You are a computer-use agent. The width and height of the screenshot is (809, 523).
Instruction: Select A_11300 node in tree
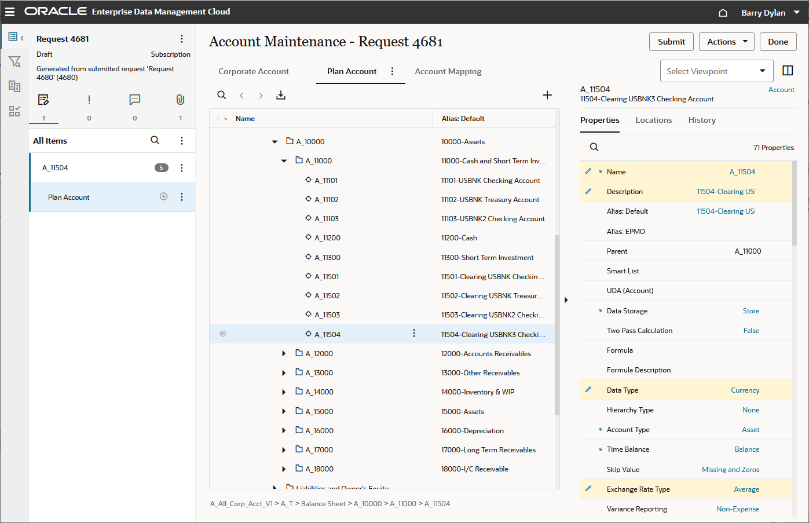click(x=327, y=258)
